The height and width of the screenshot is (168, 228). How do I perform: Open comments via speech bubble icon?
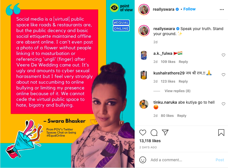point(154,133)
